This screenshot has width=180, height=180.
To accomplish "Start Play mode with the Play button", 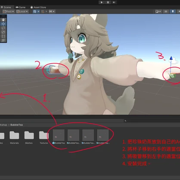I will click(x=102, y=2).
